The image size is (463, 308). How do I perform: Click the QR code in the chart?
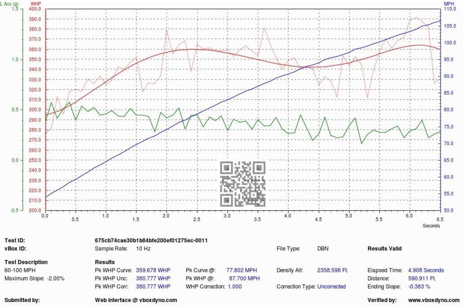click(x=243, y=184)
